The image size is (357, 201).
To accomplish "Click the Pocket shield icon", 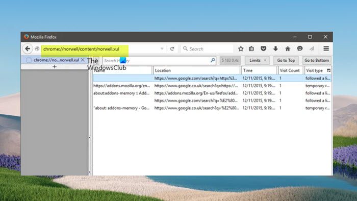I will (x=264, y=48).
